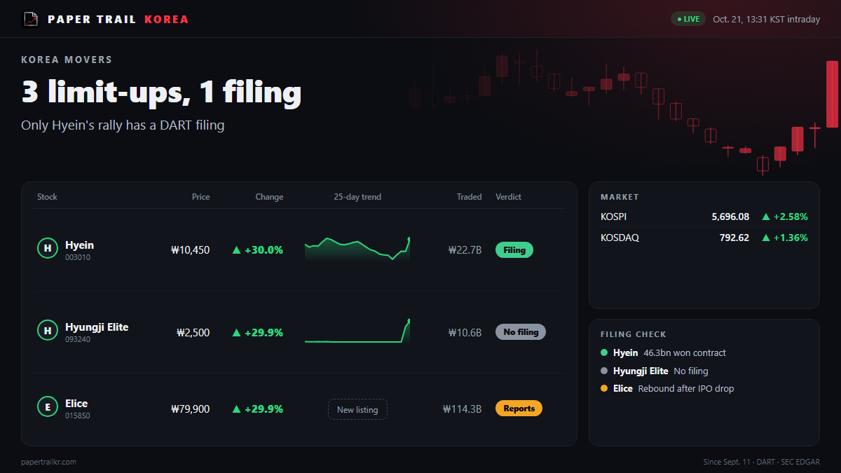Click the 46.3bn won contract note
Screen dimensions: 841x473
(685, 353)
